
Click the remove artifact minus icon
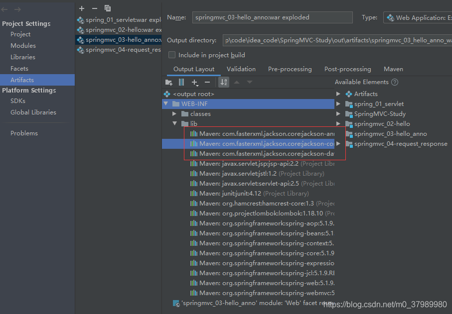point(95,8)
